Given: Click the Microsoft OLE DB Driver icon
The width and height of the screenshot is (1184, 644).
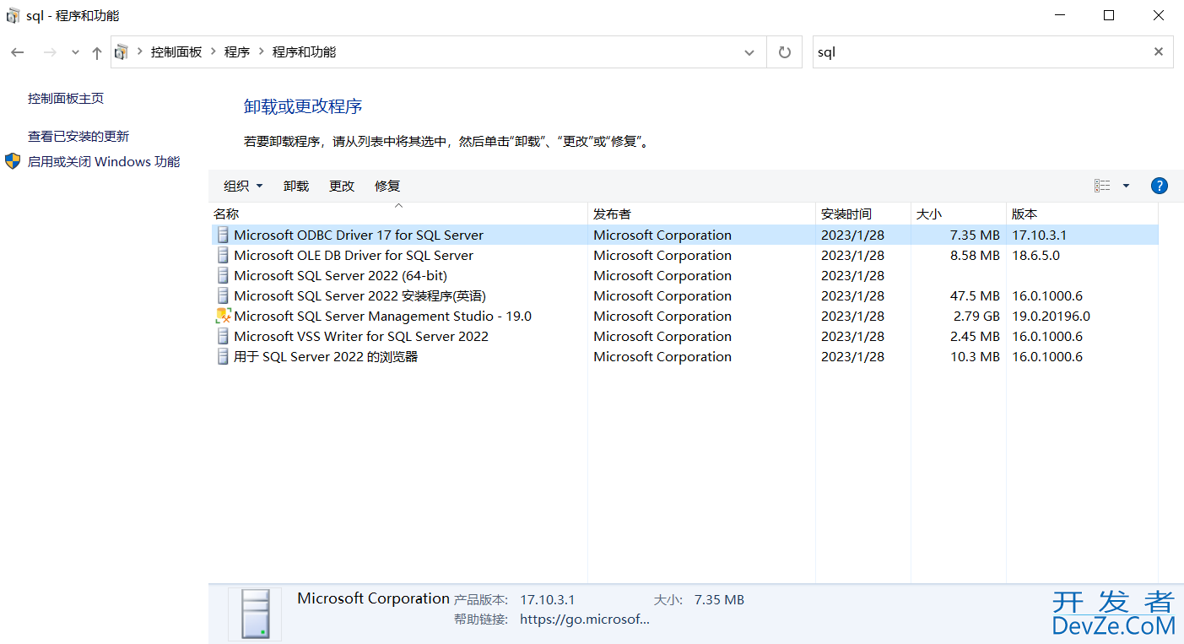Looking at the screenshot, I should click(x=223, y=256).
